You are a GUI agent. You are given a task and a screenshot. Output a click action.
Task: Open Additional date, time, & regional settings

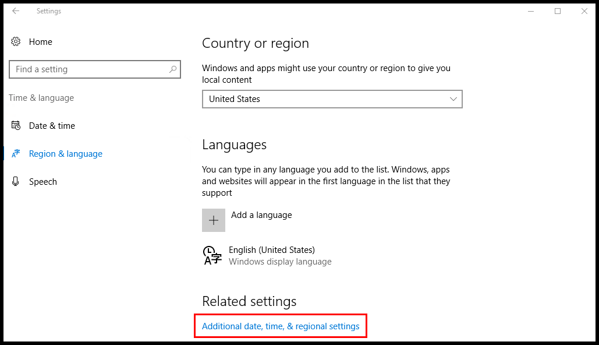(280, 326)
